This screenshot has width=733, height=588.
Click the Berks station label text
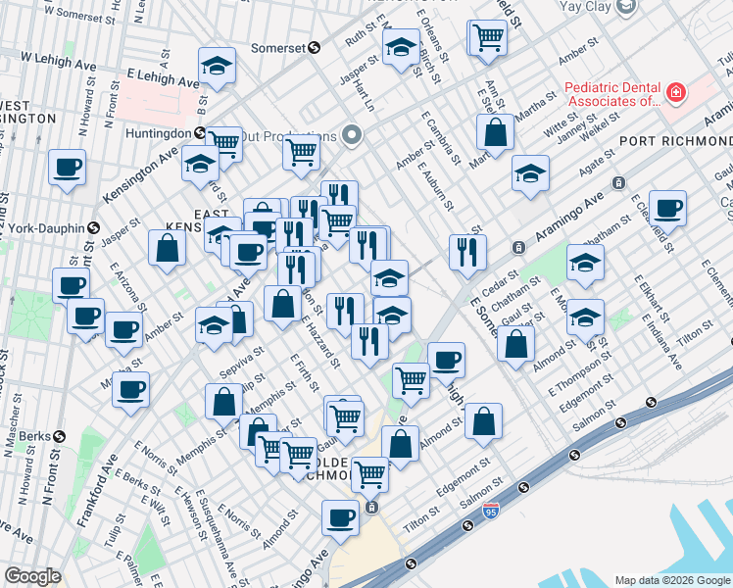click(34, 436)
